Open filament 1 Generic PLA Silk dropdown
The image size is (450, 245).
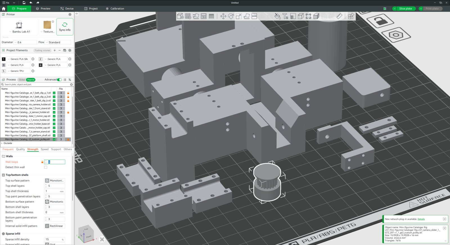click(19, 59)
